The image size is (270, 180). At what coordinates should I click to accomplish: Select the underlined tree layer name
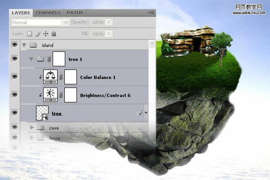[57, 113]
